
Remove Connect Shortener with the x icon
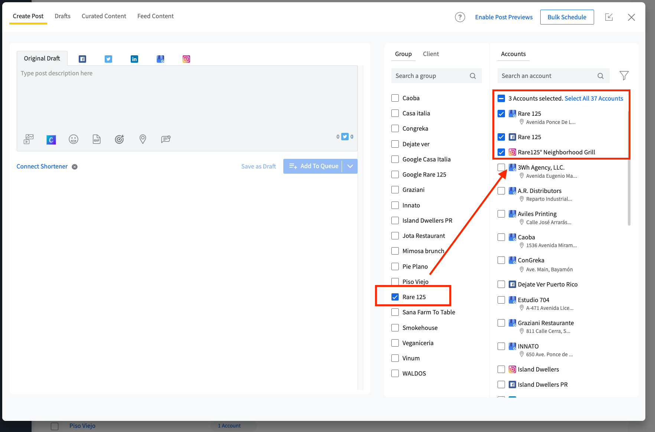[75, 167]
